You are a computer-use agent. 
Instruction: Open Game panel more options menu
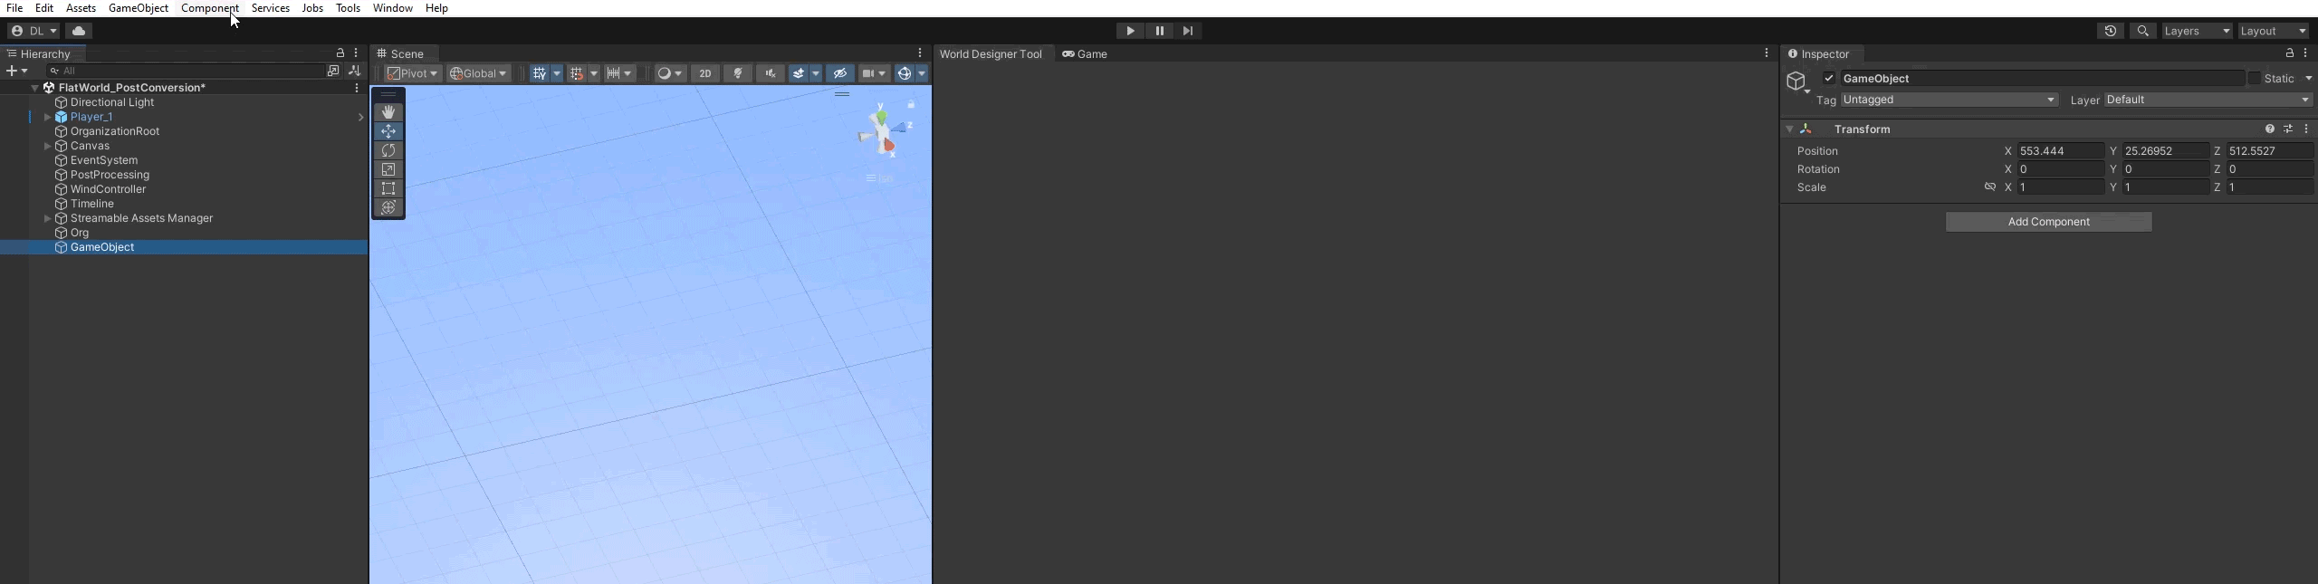1767,53
